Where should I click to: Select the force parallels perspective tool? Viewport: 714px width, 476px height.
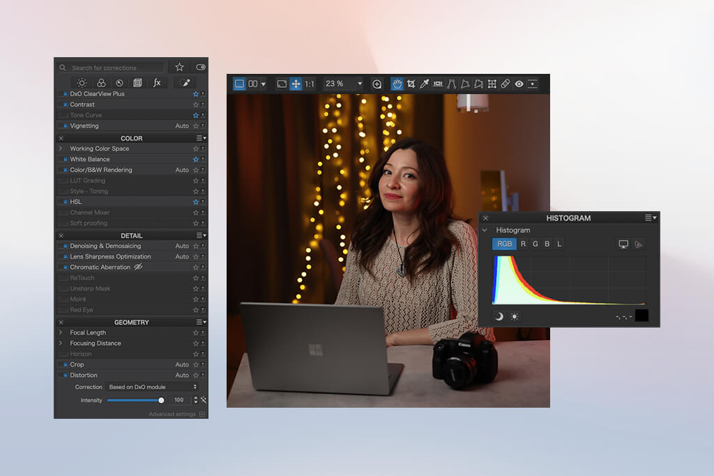pyautogui.click(x=451, y=84)
